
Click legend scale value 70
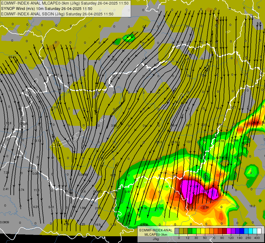tap(214, 238)
